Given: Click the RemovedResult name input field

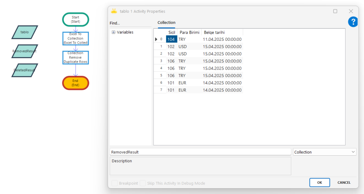Looking at the screenshot, I should click(x=200, y=152).
